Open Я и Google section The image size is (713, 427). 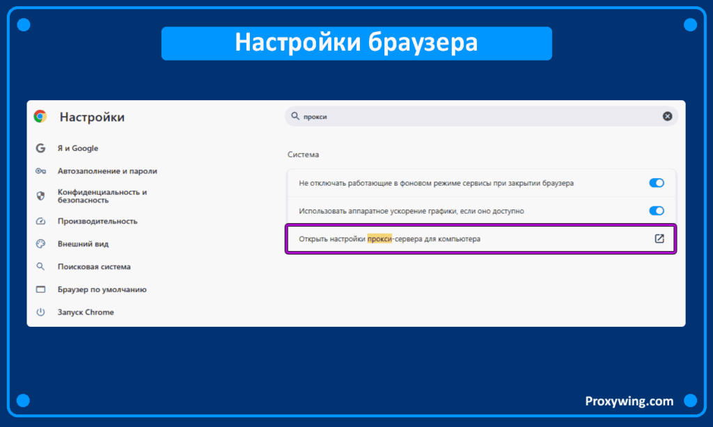(78, 148)
